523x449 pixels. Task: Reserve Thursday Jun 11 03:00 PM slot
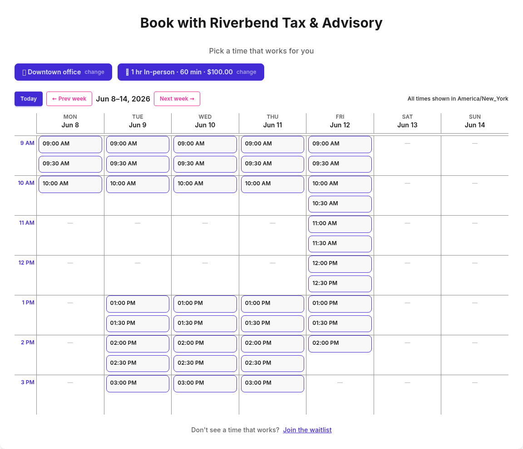pyautogui.click(x=272, y=384)
